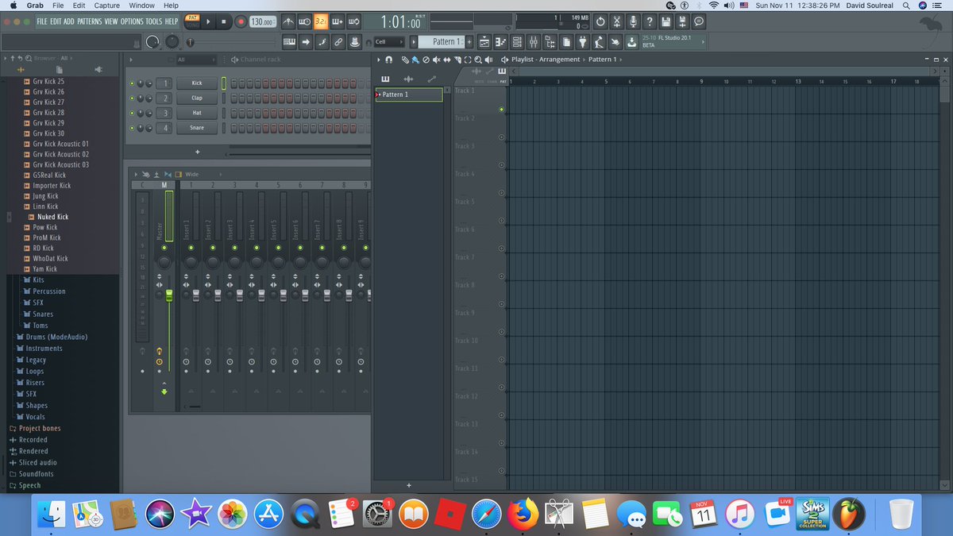This screenshot has height=536, width=953.
Task: Open the macOS Capture menu
Action: click(106, 6)
